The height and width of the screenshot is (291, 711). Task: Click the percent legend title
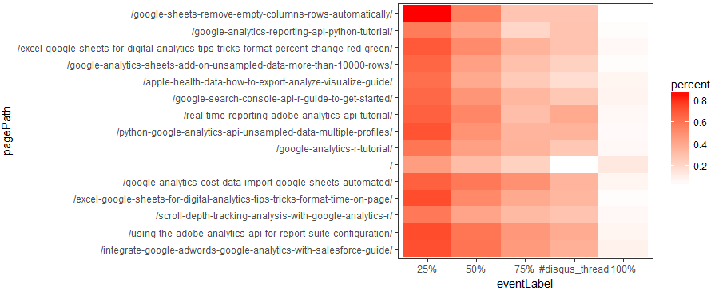point(690,85)
